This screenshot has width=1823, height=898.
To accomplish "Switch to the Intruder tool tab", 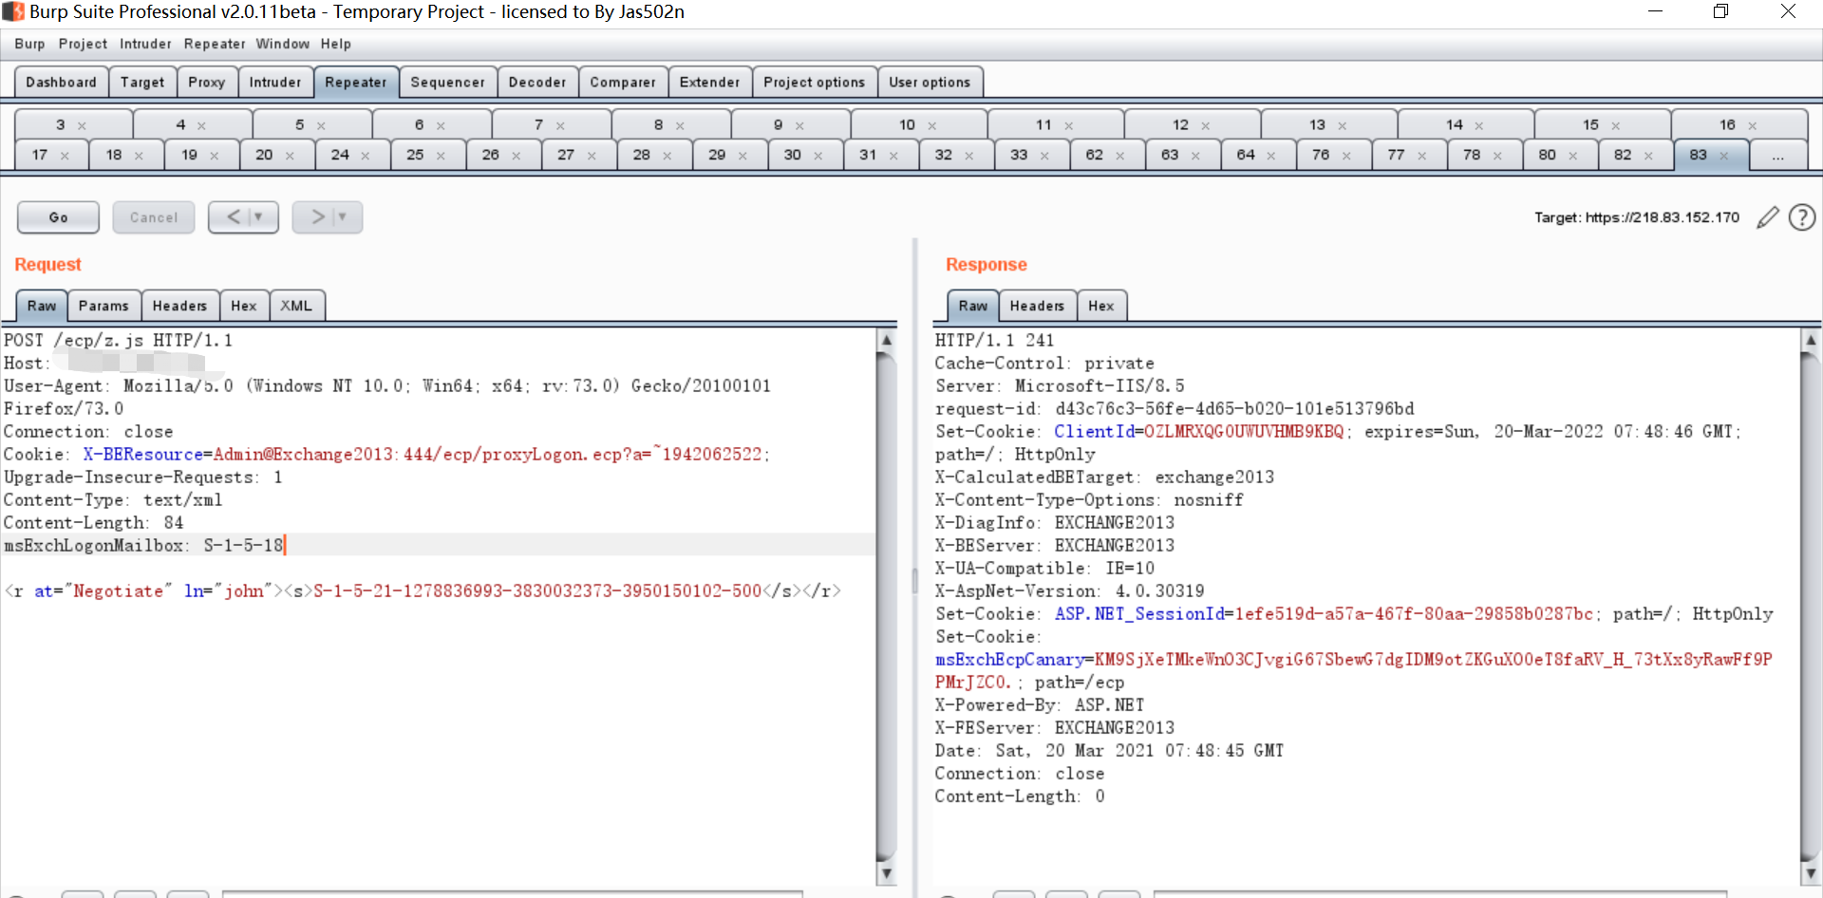I will pyautogui.click(x=275, y=83).
